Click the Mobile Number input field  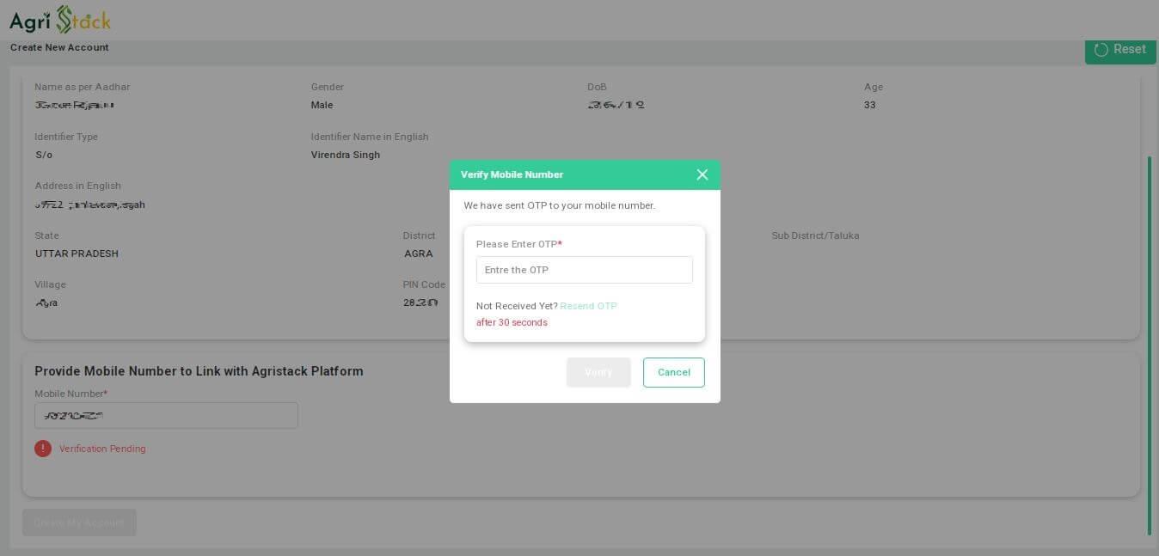pos(166,416)
